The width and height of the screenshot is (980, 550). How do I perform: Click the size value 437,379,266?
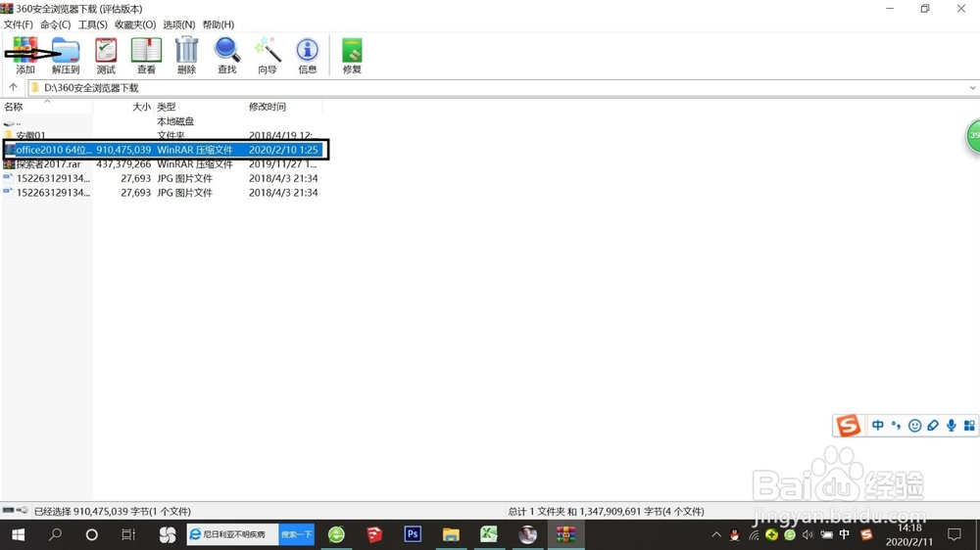point(123,164)
